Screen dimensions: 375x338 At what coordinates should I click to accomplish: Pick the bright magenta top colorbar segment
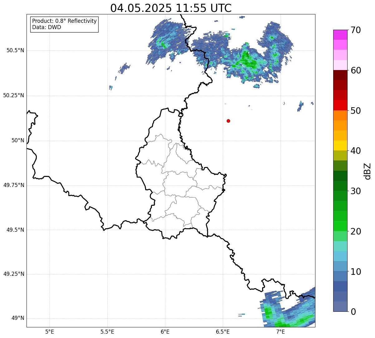pyautogui.click(x=340, y=35)
